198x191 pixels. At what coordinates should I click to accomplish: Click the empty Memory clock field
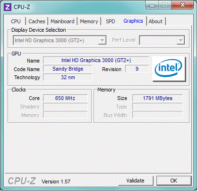point(65,115)
